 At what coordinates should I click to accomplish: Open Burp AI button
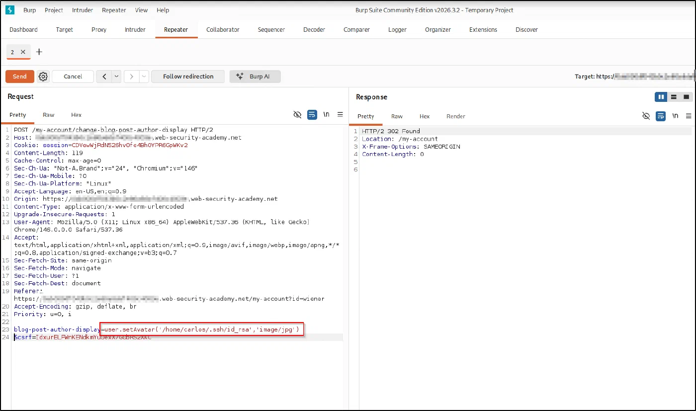tap(255, 77)
